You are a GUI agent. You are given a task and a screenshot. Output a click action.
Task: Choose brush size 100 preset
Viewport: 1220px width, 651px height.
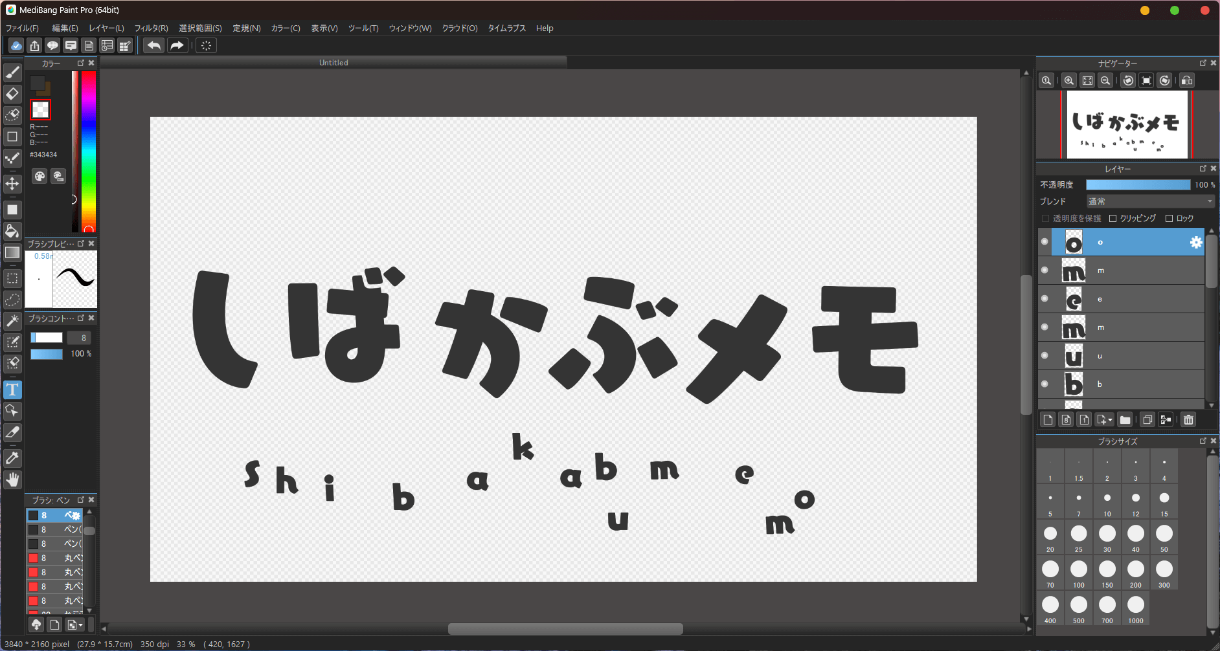[1079, 570]
